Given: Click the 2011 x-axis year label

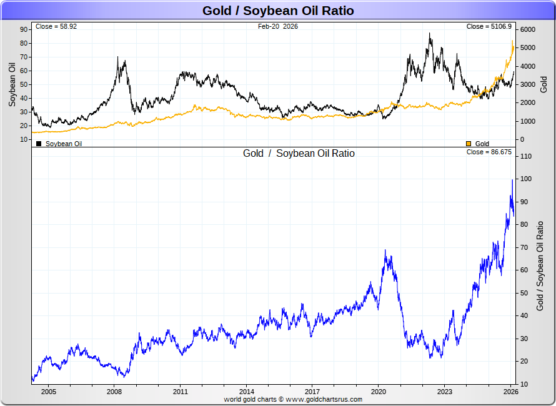Looking at the screenshot, I should (180, 392).
